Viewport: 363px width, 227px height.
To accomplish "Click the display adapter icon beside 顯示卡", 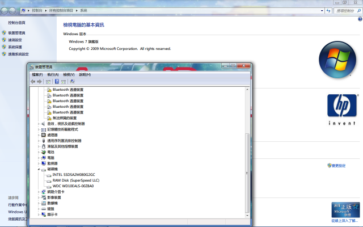I will click(43, 215).
